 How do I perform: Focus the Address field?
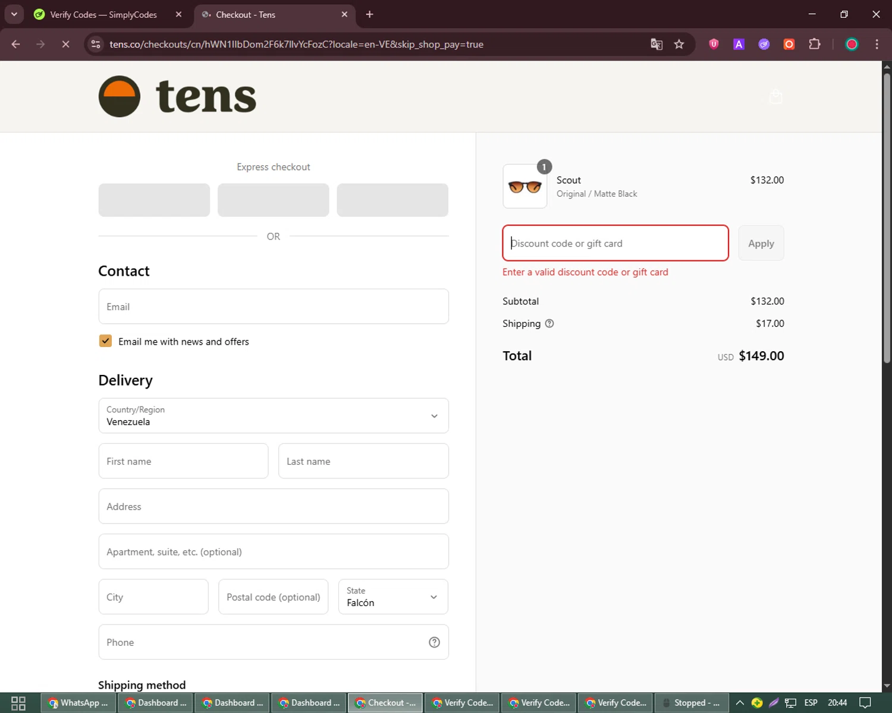click(x=274, y=506)
